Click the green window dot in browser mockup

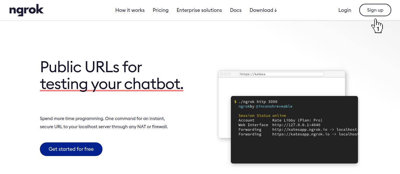(229, 74)
